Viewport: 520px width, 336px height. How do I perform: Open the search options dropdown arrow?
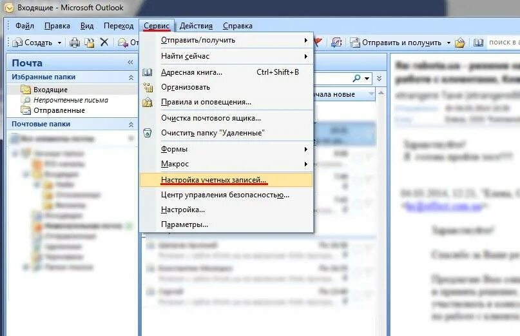point(367,79)
